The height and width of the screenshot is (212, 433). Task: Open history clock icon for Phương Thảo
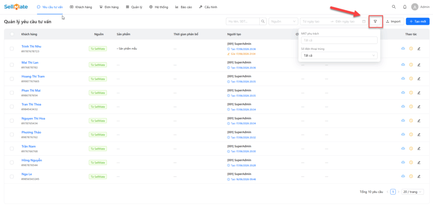[411, 135]
